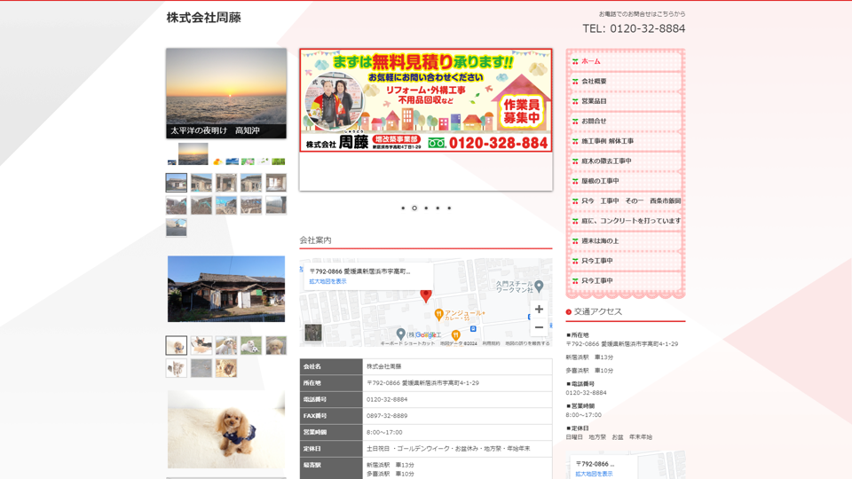The image size is (852, 479).
Task: Click the 拡大地図を表示 link on map
Action: click(327, 281)
